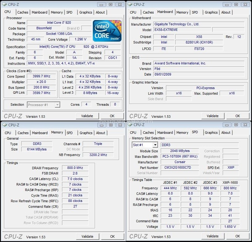
Task: Click the Package field Socket 1366 LGA
Action: (59, 34)
